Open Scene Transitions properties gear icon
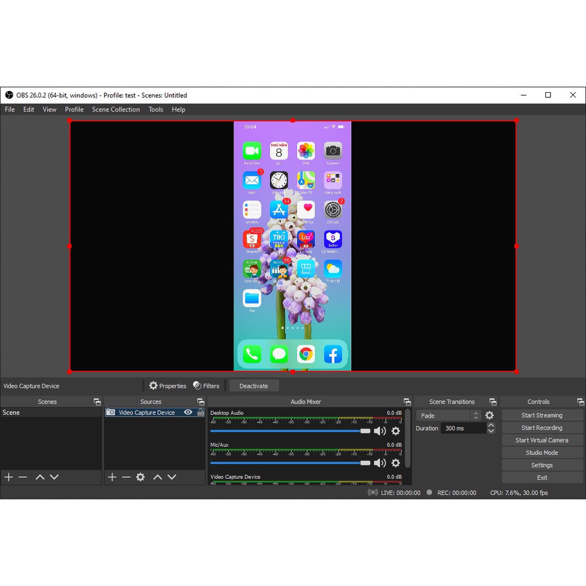This screenshot has height=586, width=586. 489,415
